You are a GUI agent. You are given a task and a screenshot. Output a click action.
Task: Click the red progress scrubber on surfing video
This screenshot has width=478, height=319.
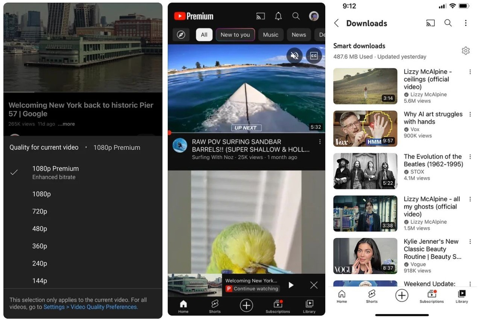(x=169, y=133)
